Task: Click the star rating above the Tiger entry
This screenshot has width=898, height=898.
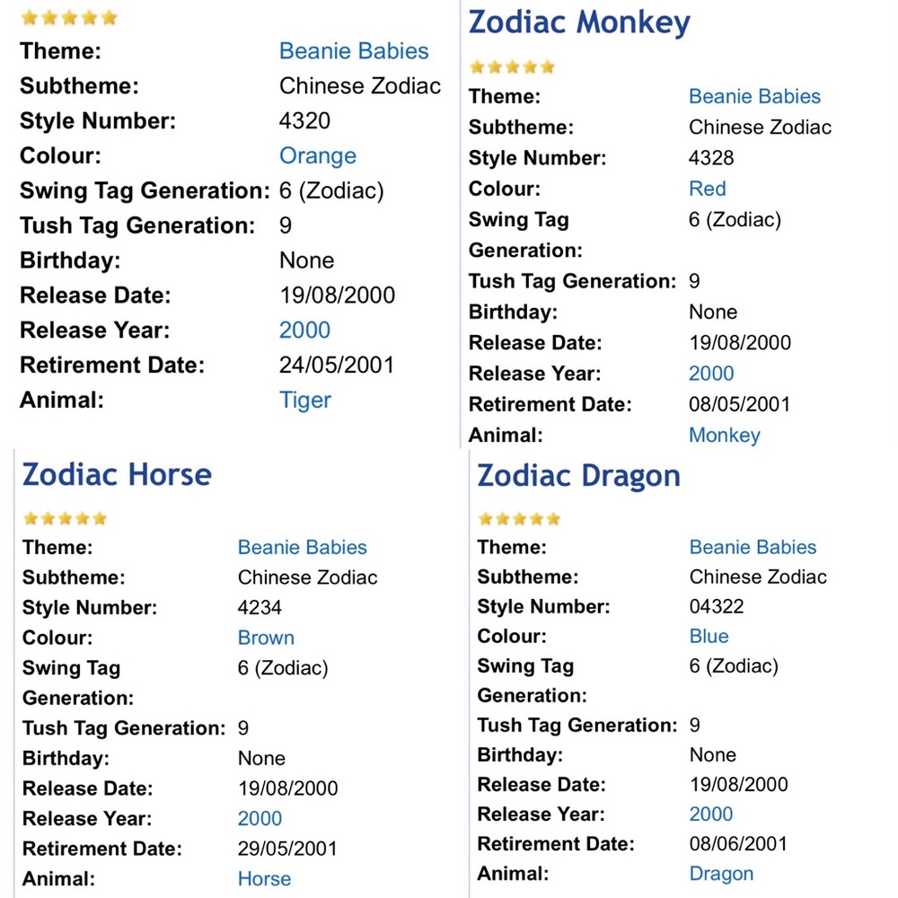Action: [x=69, y=18]
